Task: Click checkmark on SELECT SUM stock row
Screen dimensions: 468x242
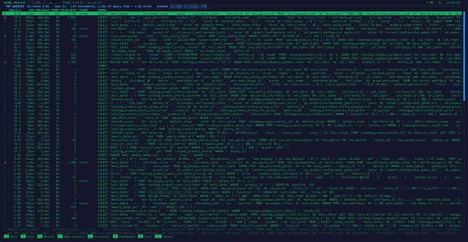Action: 5,222
